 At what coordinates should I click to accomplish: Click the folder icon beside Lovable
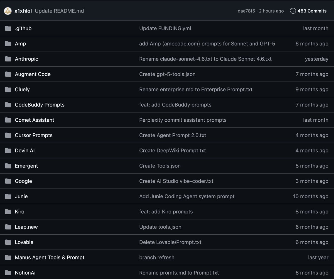8,242
